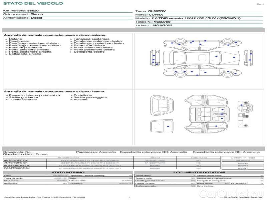Click the 'Pneumatico' column header
The width and height of the screenshot is (267, 200).
coord(68,157)
